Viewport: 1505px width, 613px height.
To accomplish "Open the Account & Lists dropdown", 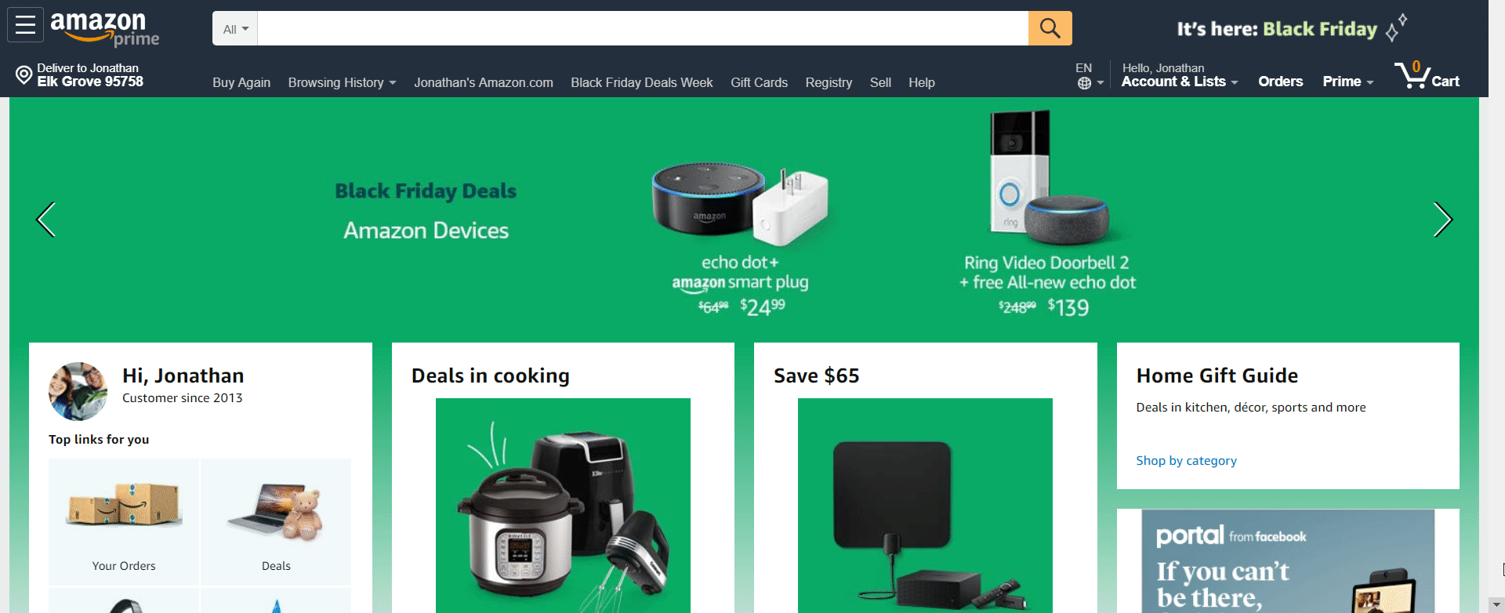I will [x=1180, y=82].
